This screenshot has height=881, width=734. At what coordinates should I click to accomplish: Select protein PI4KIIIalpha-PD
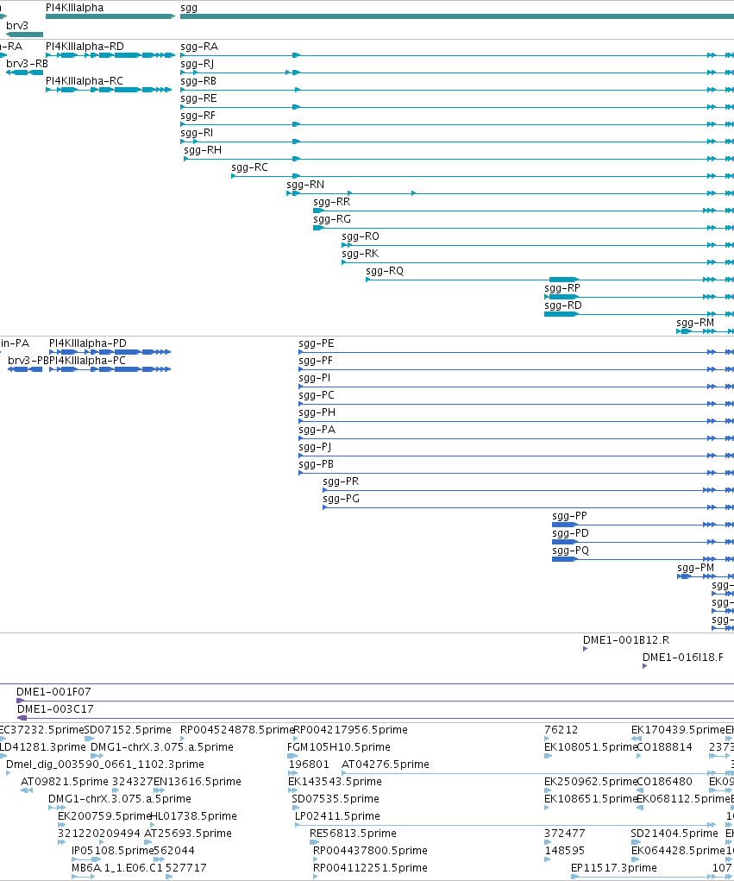click(x=110, y=352)
